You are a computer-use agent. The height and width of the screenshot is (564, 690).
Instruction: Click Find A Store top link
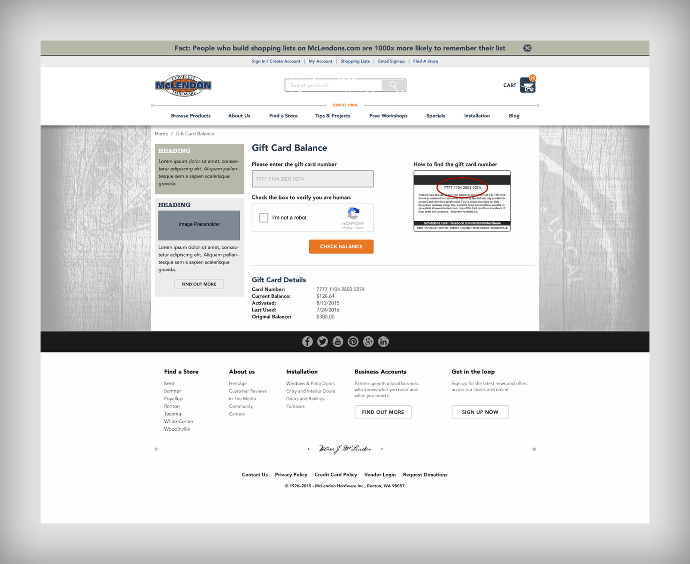(x=425, y=61)
